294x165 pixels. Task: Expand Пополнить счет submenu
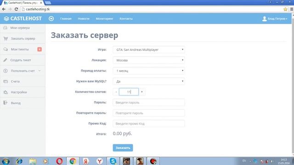coord(23,71)
